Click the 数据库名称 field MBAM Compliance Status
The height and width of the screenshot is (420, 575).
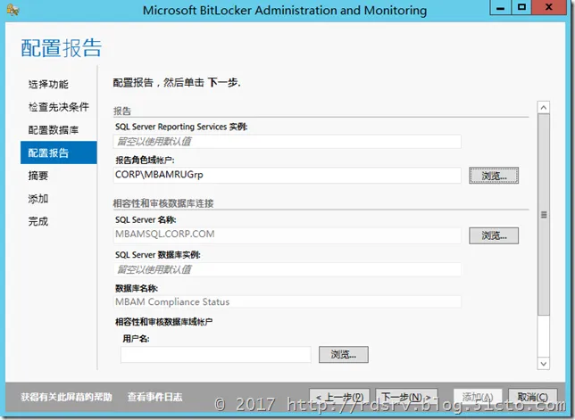click(x=287, y=301)
